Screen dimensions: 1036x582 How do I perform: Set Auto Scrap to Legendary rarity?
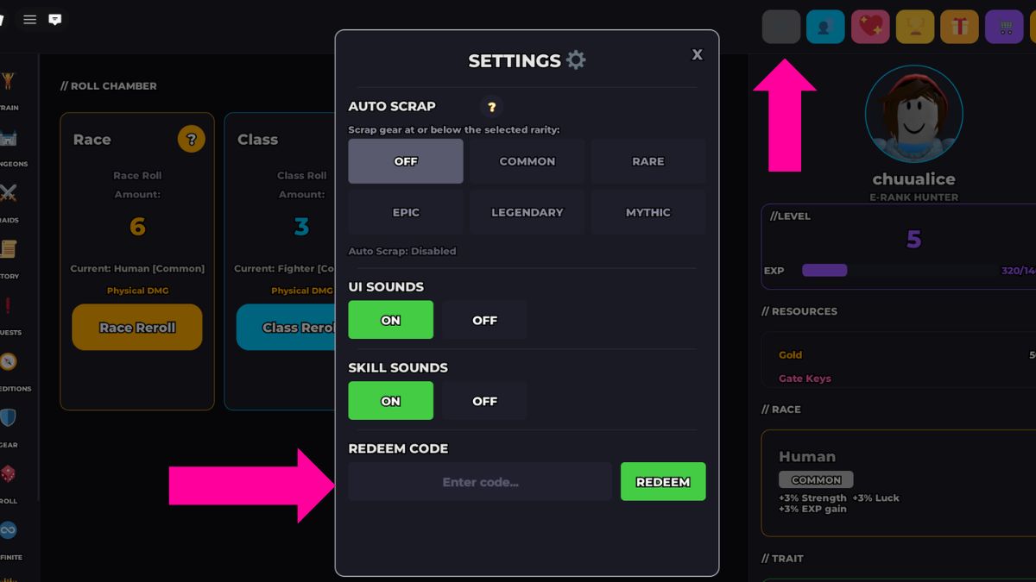click(x=527, y=212)
